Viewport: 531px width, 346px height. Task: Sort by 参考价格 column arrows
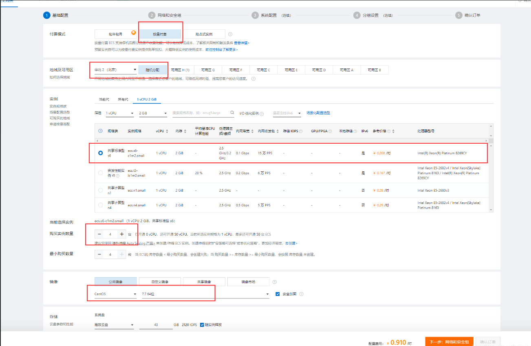(x=393, y=131)
